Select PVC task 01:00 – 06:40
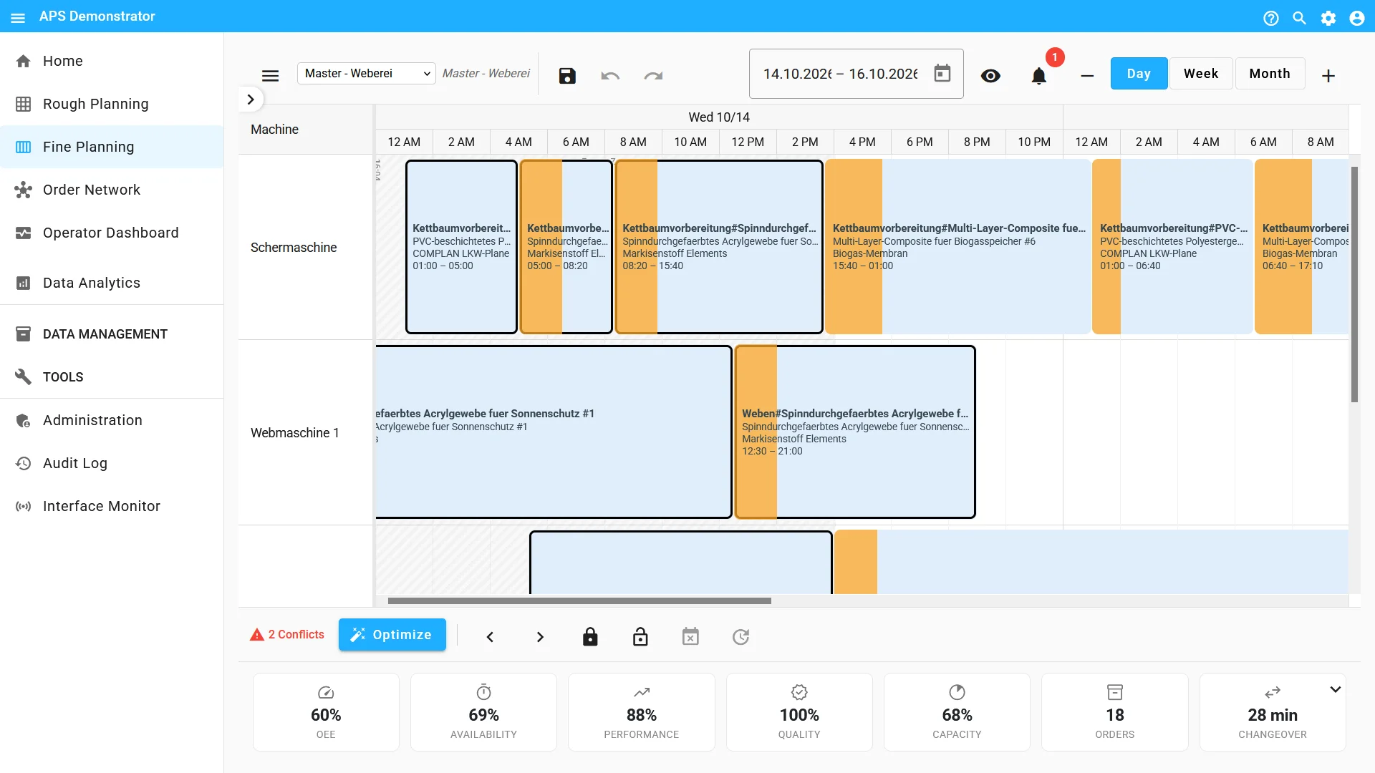Image resolution: width=1375 pixels, height=773 pixels. (1172, 246)
